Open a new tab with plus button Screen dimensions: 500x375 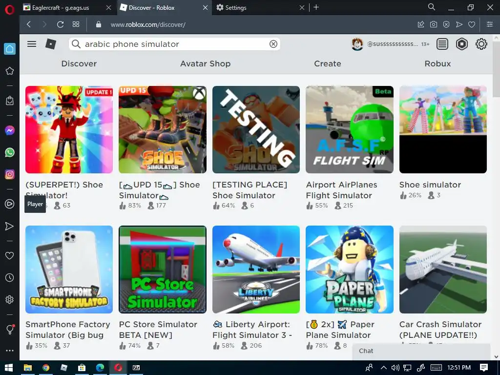point(316,7)
